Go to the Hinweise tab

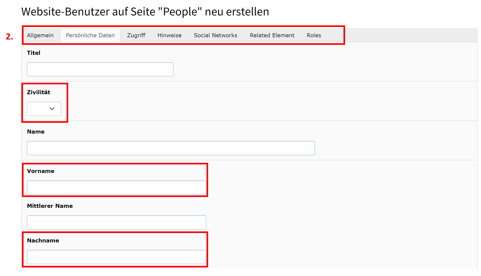coord(170,35)
